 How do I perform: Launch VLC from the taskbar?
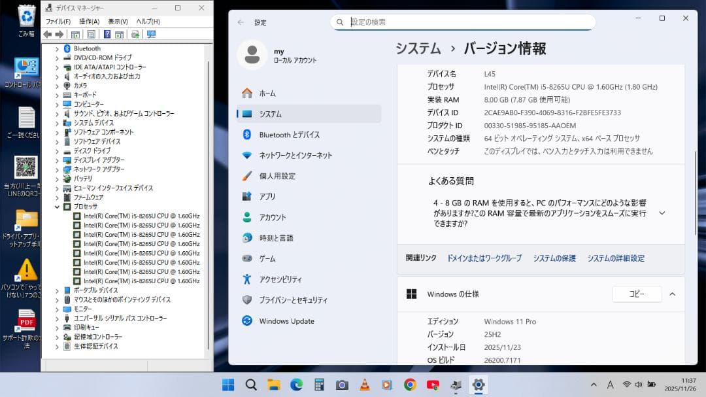(x=363, y=385)
